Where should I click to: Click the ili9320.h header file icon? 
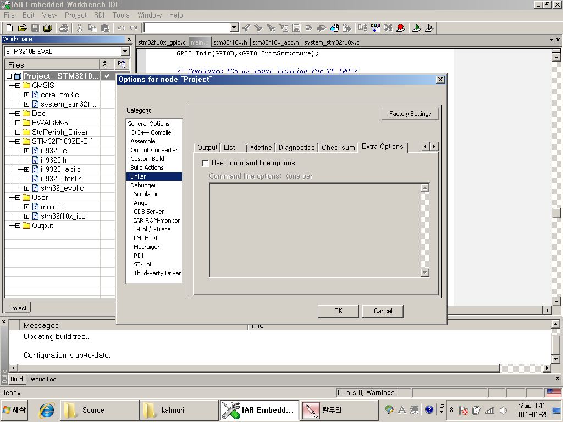click(x=35, y=160)
